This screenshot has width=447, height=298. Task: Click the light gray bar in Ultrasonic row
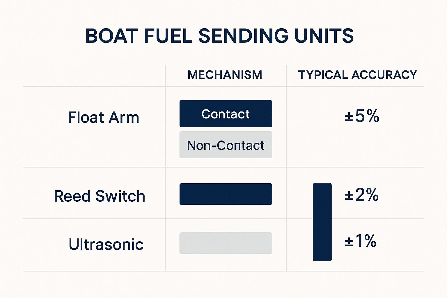click(x=226, y=243)
